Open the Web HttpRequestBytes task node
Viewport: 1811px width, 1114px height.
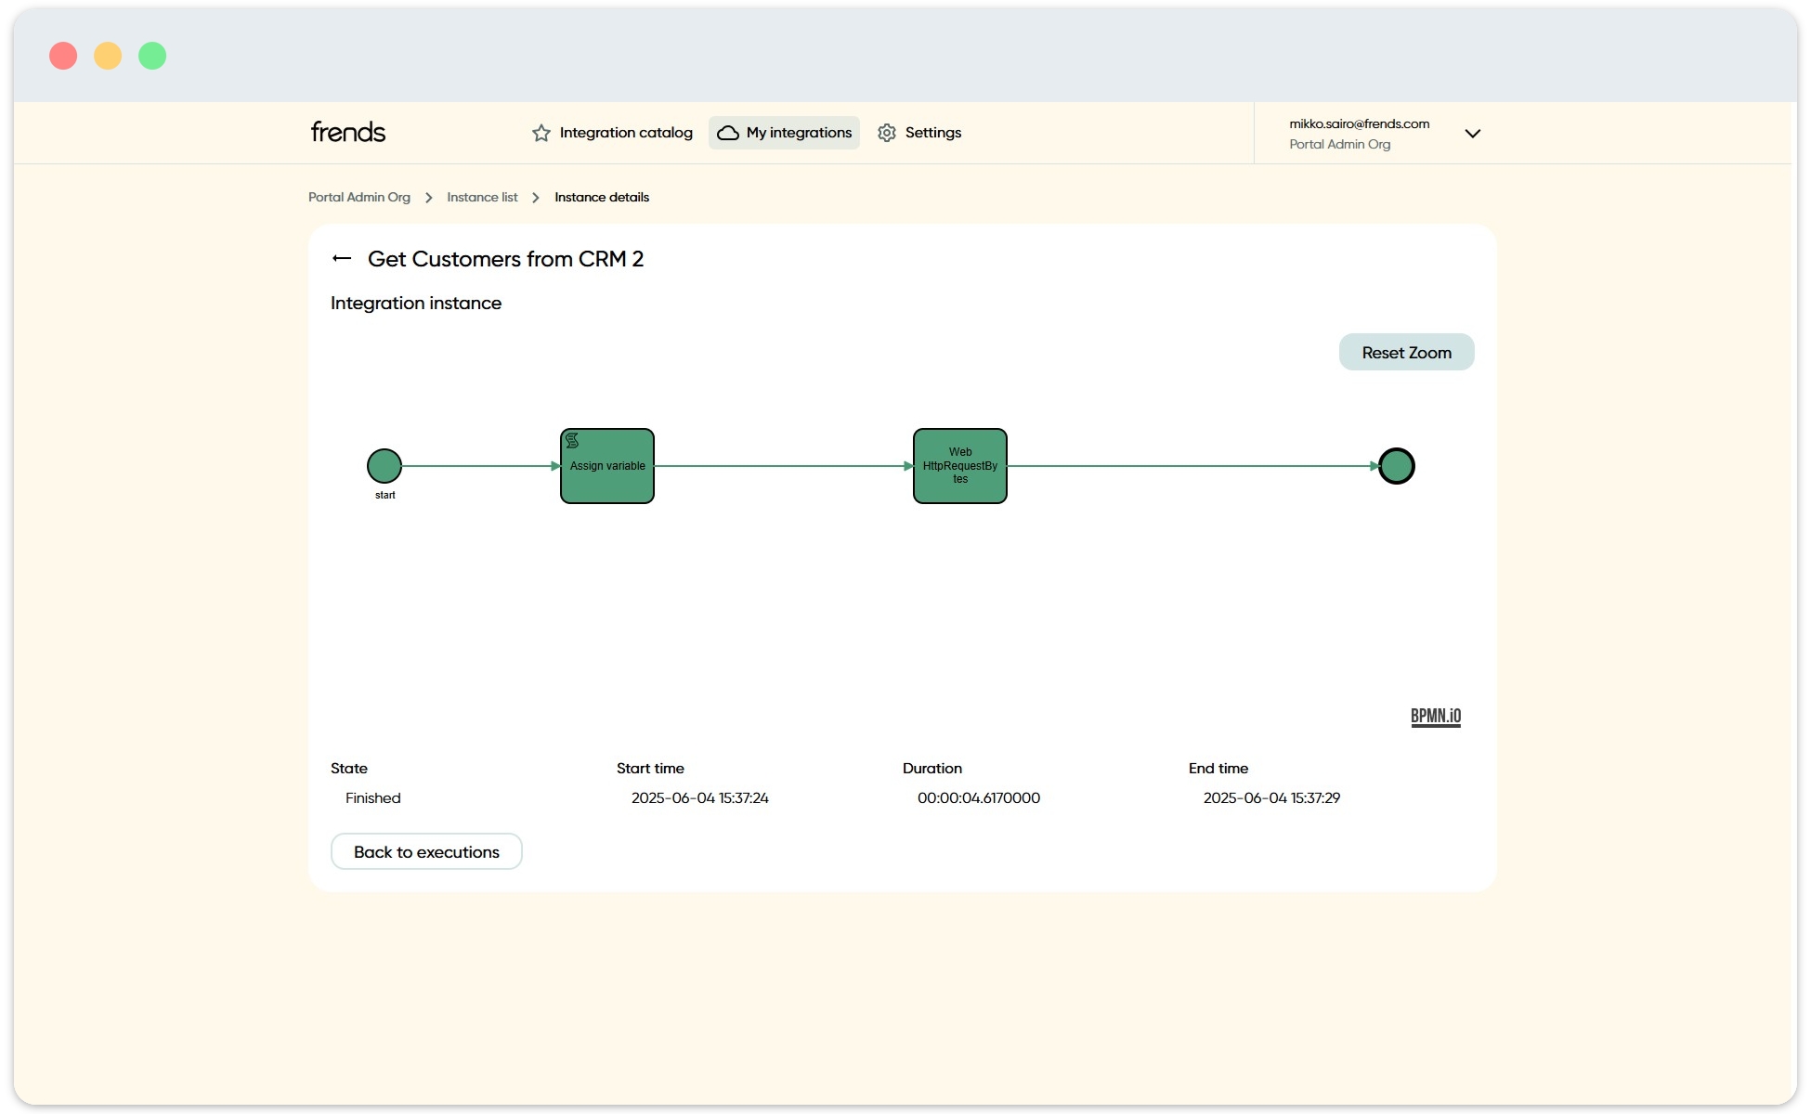[x=959, y=466]
